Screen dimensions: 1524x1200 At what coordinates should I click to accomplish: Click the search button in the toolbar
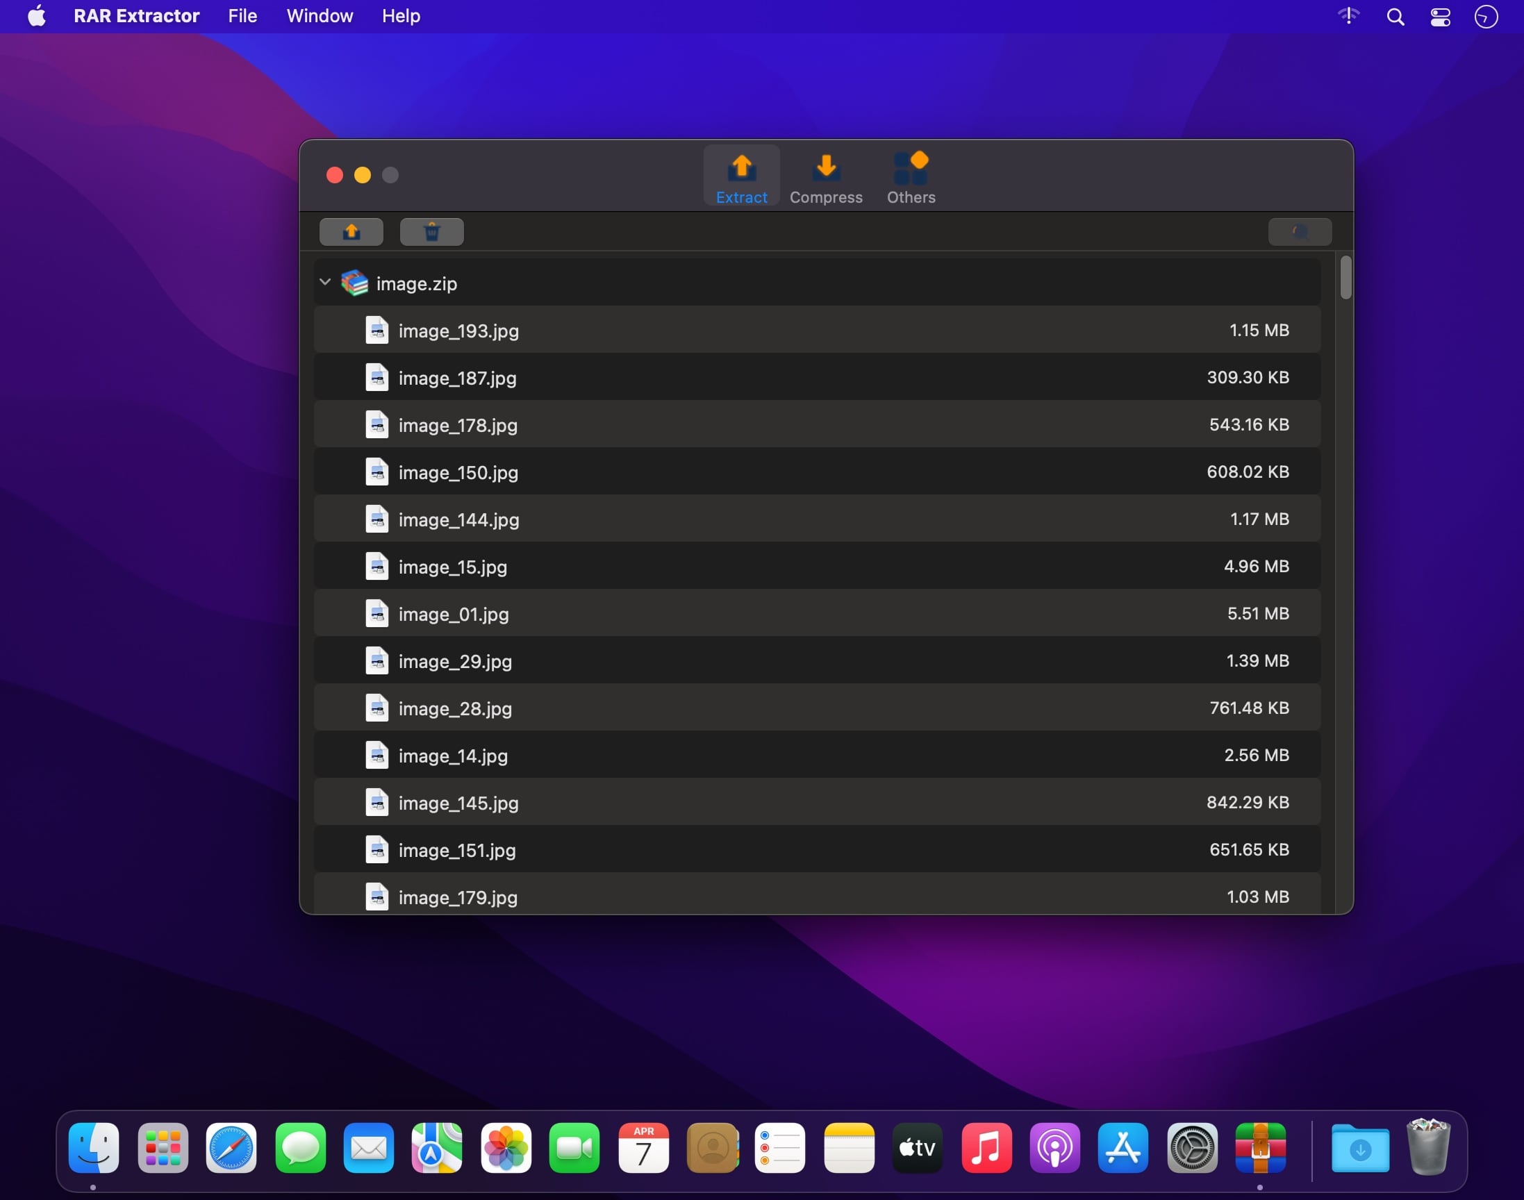tap(1299, 232)
